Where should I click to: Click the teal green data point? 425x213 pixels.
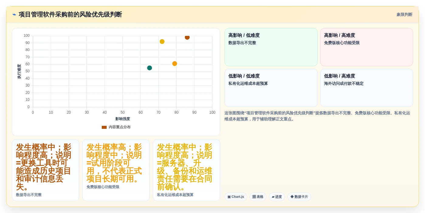pos(149,68)
